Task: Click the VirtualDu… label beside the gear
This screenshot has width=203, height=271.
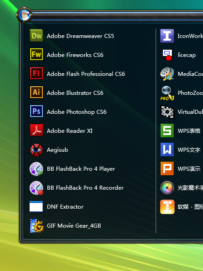Action: pyautogui.click(x=190, y=112)
